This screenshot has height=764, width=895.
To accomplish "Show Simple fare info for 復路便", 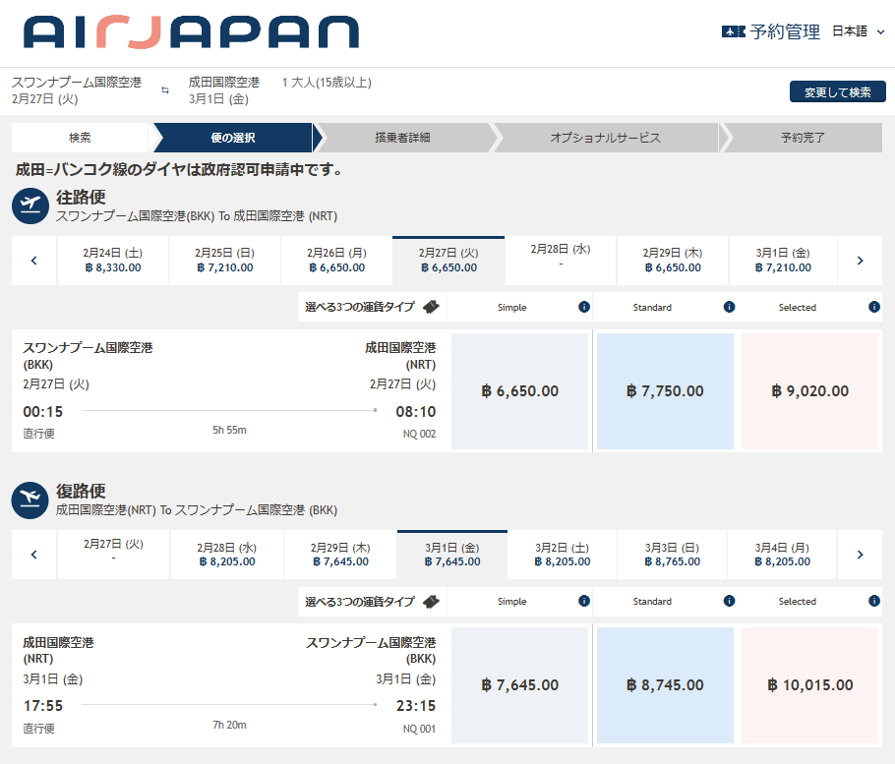I will click(584, 601).
